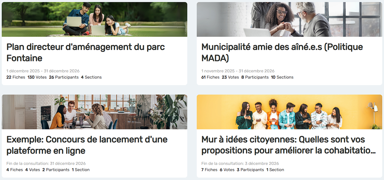Click 2 Participants in Concours card

point(56,170)
